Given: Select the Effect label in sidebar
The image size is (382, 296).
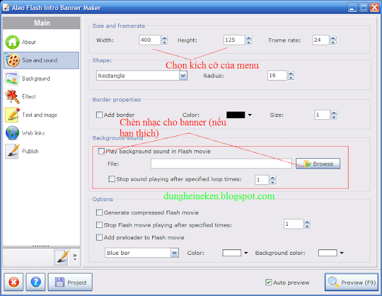Looking at the screenshot, I should (29, 97).
